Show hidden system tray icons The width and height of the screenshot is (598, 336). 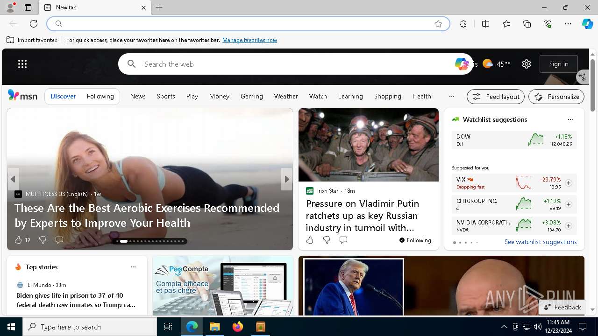pyautogui.click(x=504, y=327)
